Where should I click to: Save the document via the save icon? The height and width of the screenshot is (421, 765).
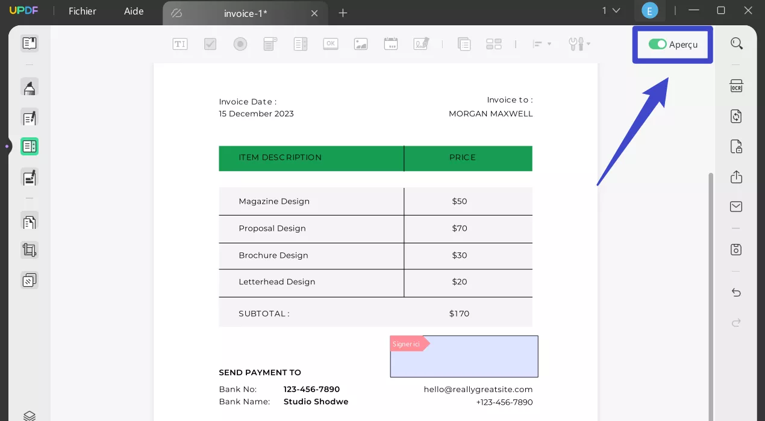coord(735,249)
